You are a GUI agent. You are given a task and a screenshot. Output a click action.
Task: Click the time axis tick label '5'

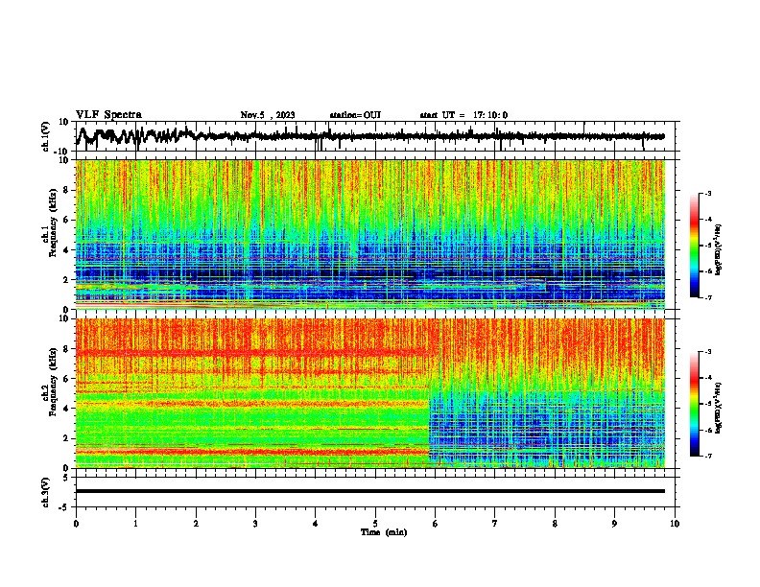click(x=375, y=524)
